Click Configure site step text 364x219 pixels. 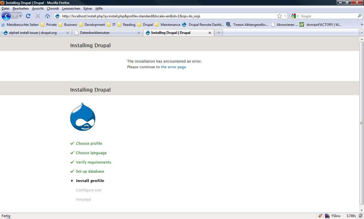(x=88, y=190)
